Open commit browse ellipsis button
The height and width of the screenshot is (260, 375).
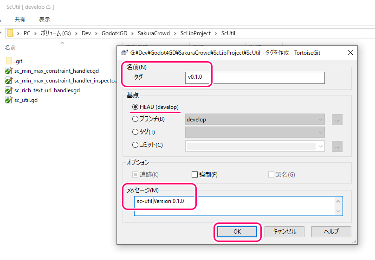click(337, 146)
